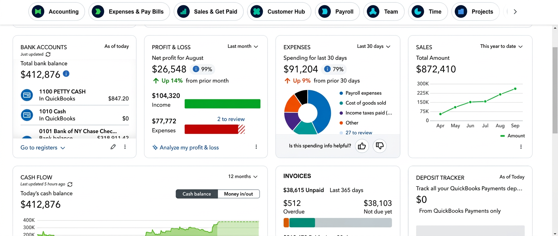Click the expenses donut chart
The height and width of the screenshot is (236, 558).
tap(308, 112)
